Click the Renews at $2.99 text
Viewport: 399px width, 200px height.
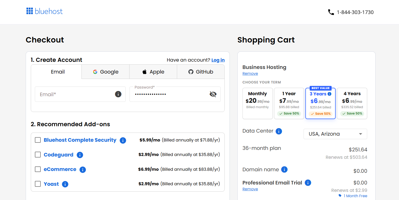(349, 190)
